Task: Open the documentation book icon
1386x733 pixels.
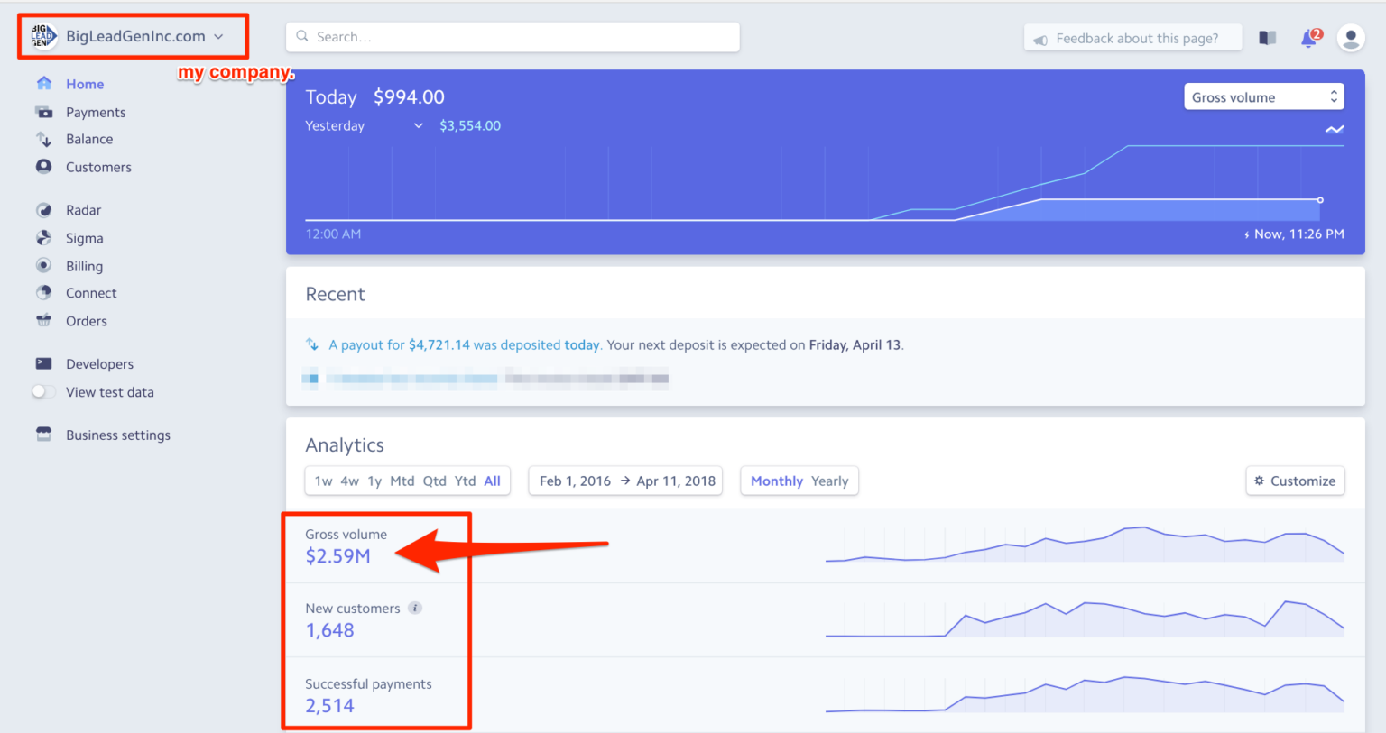Action: pyautogui.click(x=1267, y=37)
